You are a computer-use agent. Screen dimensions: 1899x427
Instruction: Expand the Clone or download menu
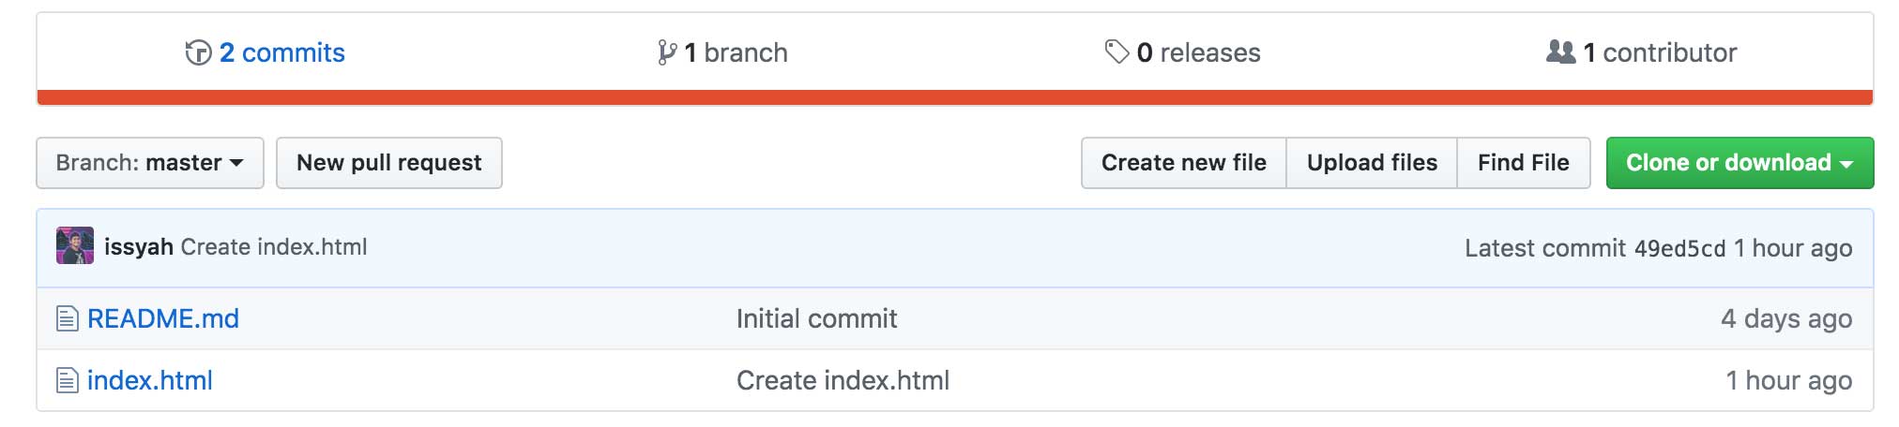(1739, 163)
